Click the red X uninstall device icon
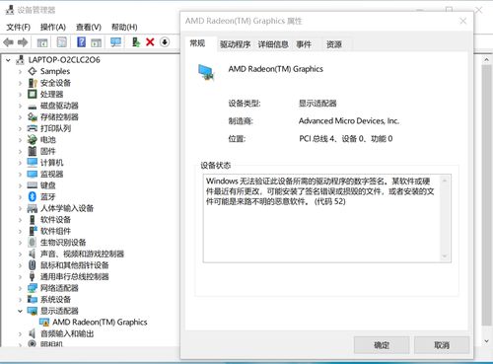The image size is (493, 364). click(x=150, y=42)
